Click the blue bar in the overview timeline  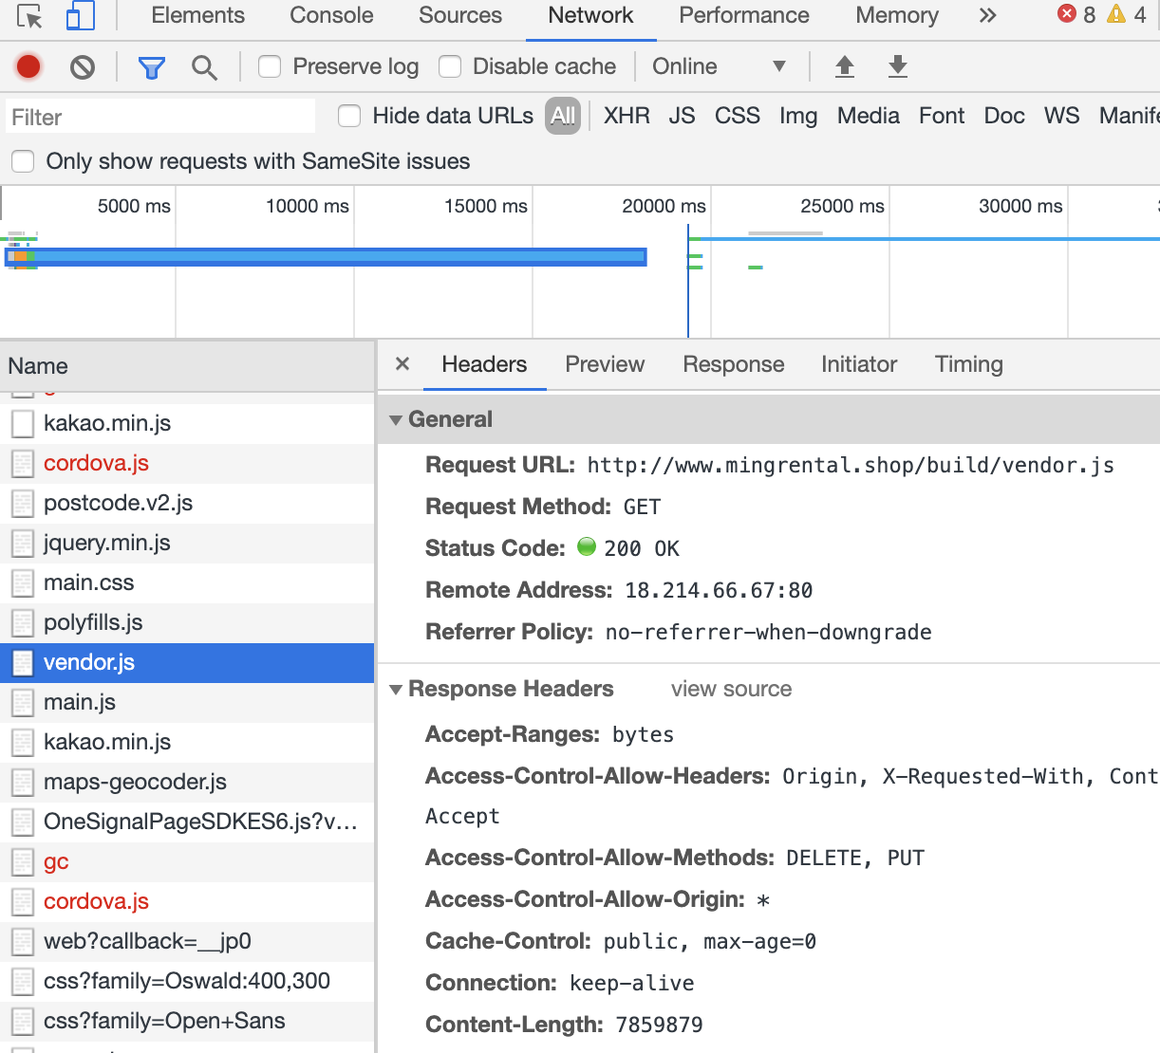click(327, 256)
